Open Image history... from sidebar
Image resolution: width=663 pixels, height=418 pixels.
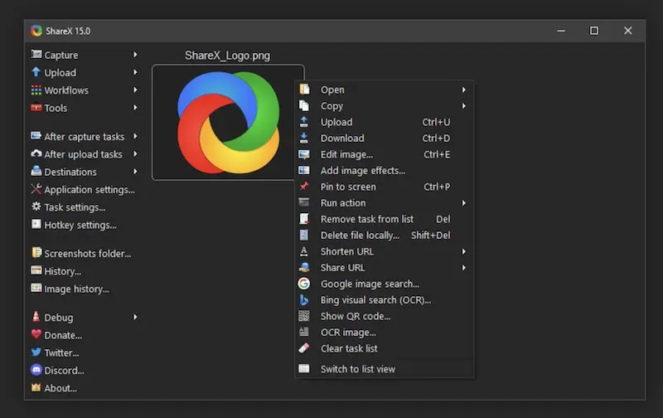pos(70,289)
